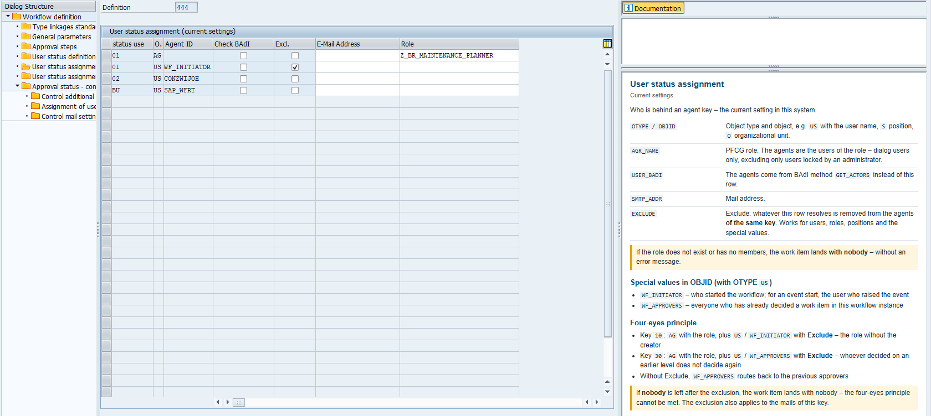Toggle Check BAdI for WF_INITIATOR row

[x=243, y=67]
